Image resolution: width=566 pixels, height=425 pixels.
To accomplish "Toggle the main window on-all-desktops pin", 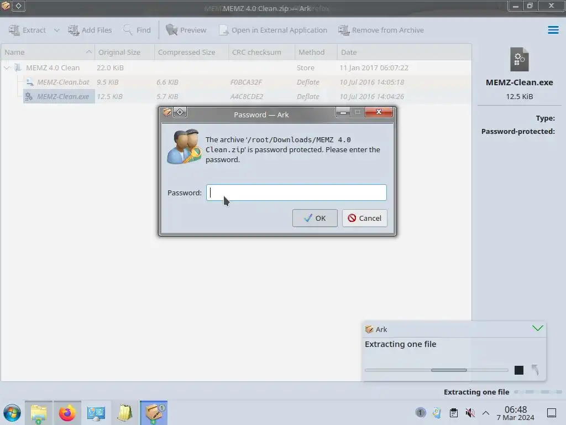I will [x=18, y=6].
